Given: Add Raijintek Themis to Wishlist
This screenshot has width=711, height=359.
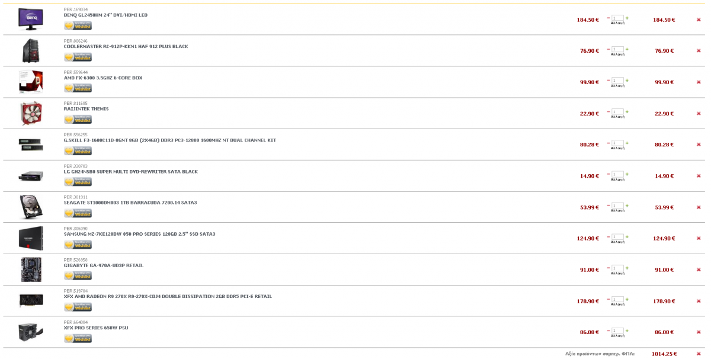Looking at the screenshot, I should (78, 119).
